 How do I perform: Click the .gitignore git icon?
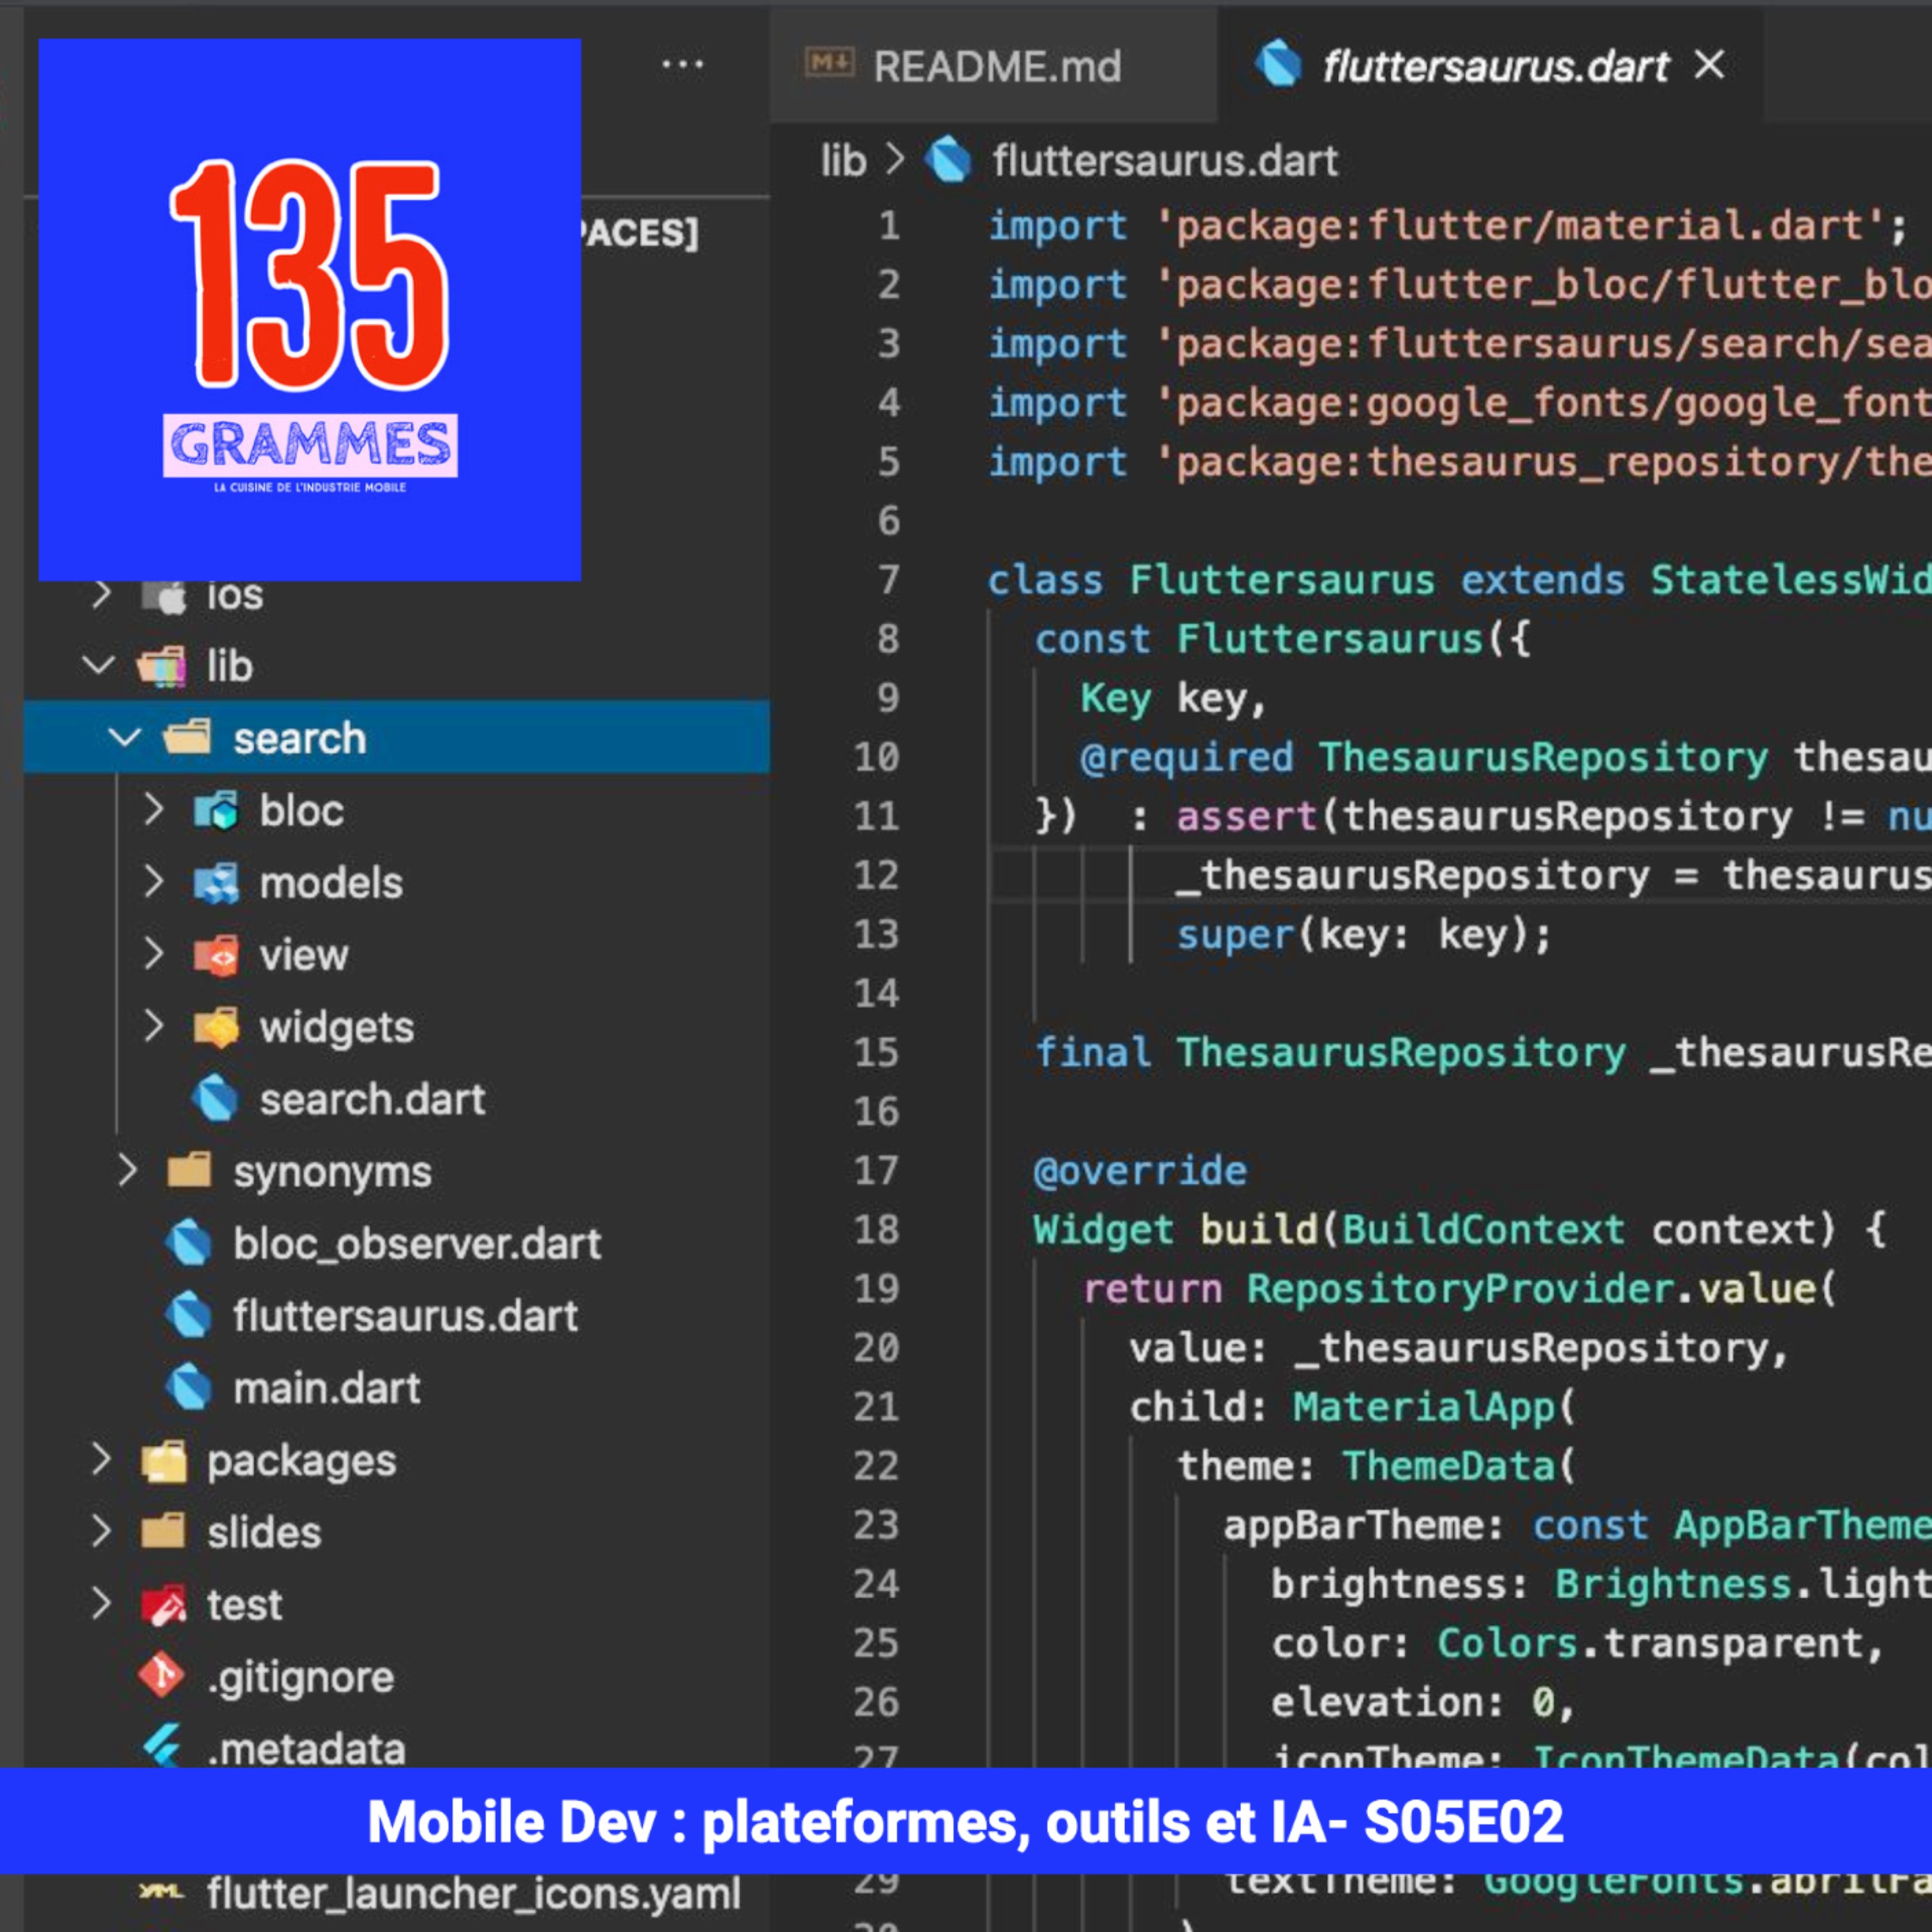click(x=162, y=1676)
